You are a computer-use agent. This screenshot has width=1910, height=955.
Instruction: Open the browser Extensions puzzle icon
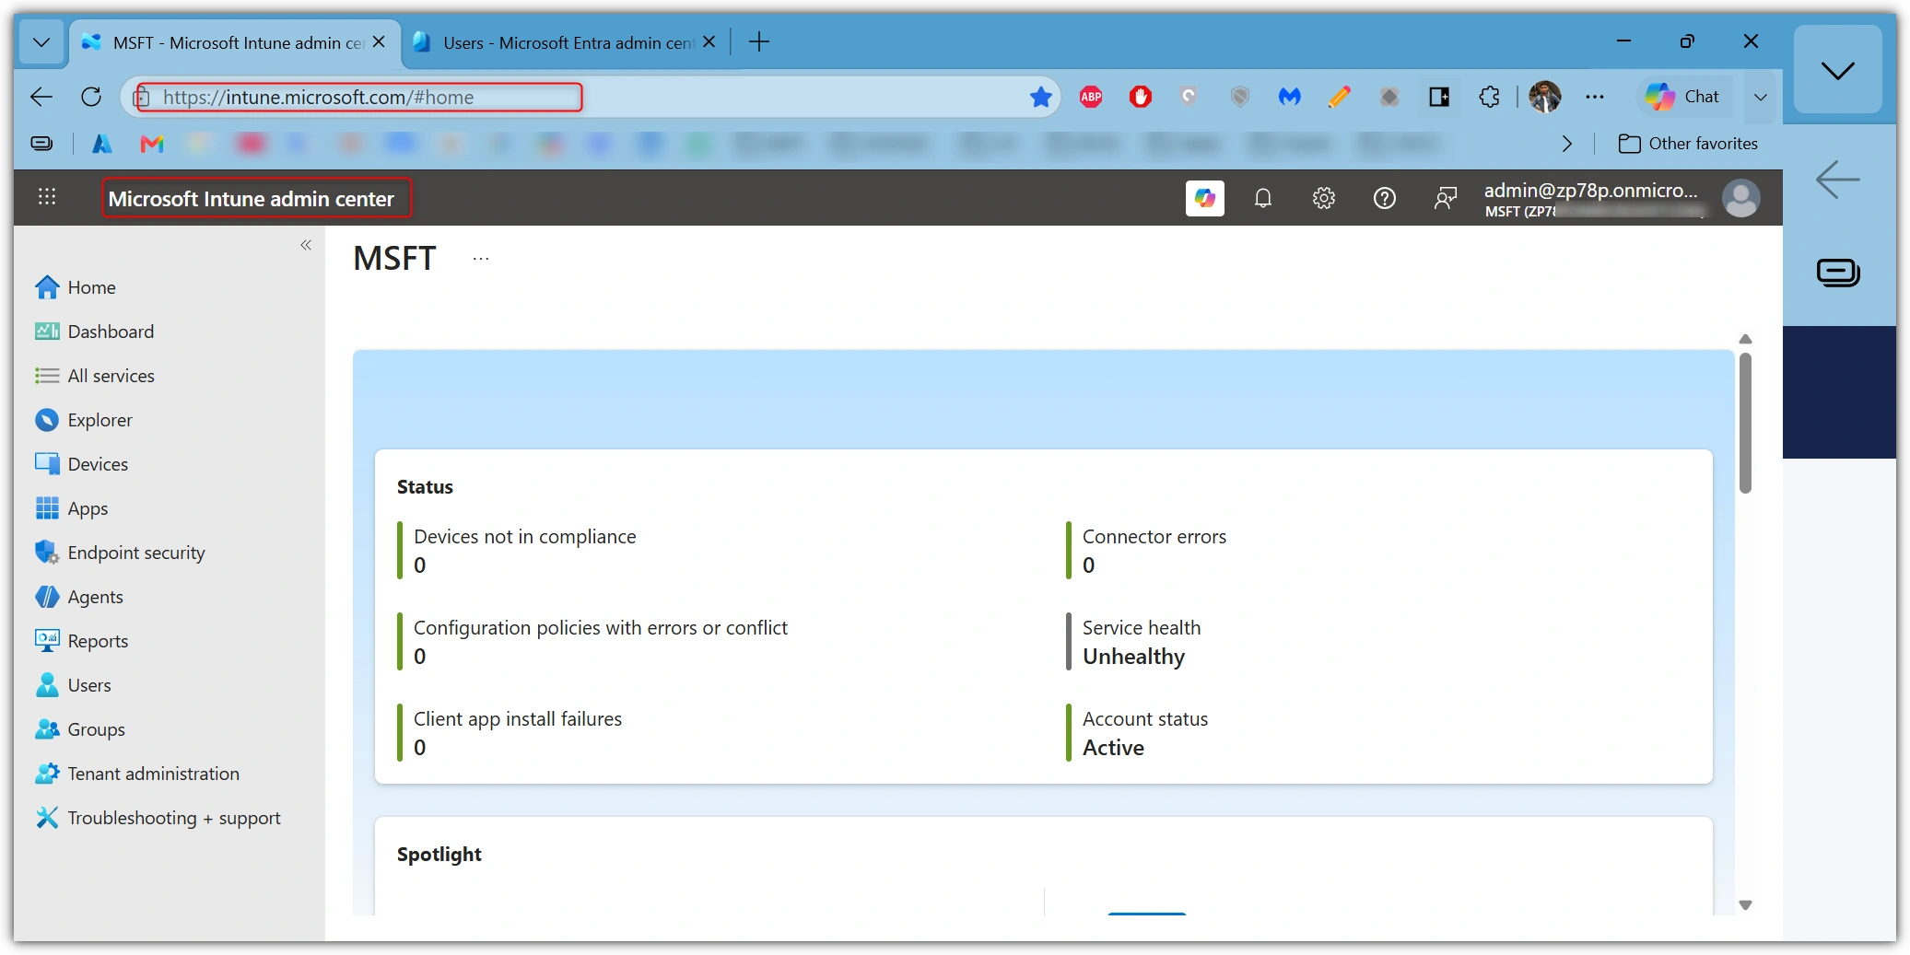coord(1489,97)
